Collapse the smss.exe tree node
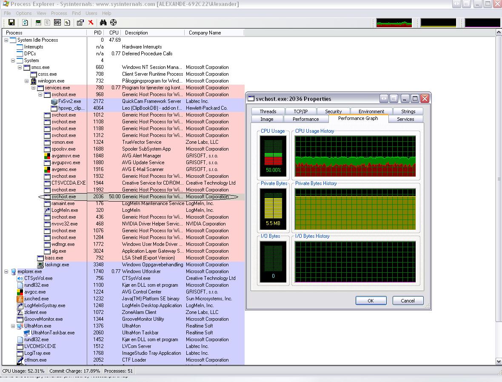The image size is (502, 382). [x=20, y=67]
